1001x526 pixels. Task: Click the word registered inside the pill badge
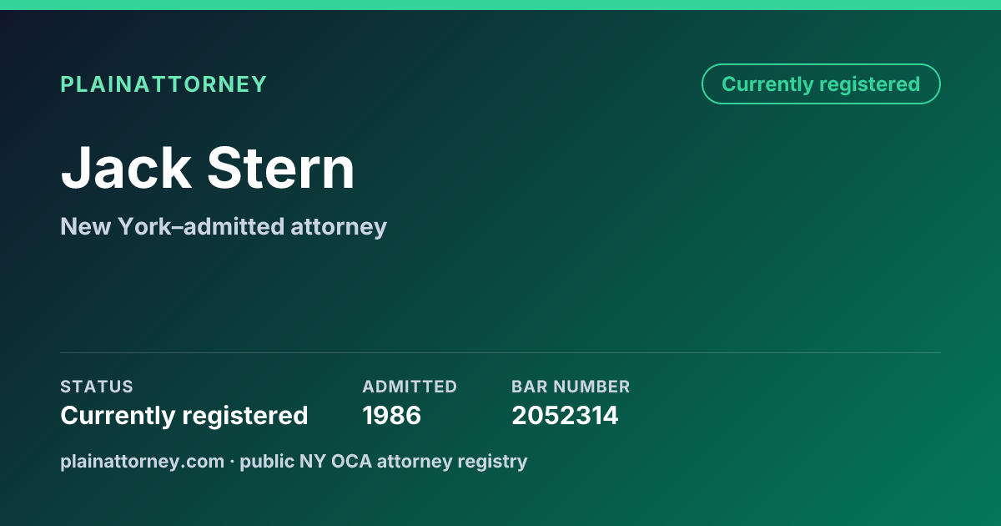pyautogui.click(x=869, y=84)
